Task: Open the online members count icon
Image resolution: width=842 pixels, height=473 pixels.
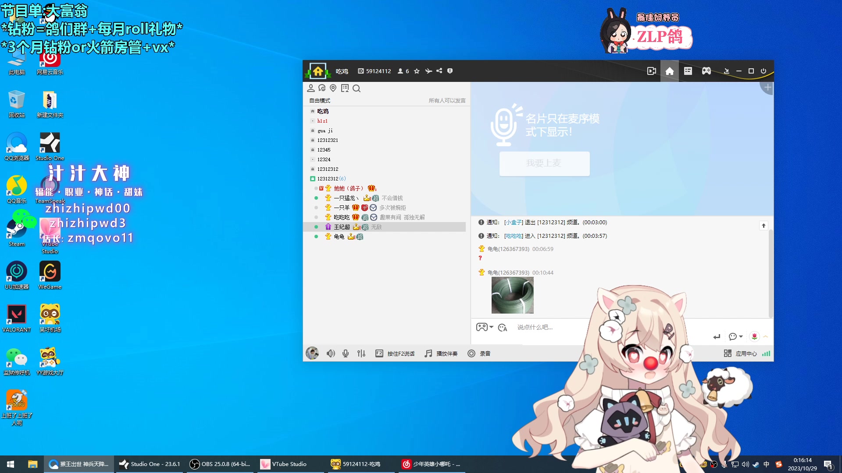Action: (403, 71)
